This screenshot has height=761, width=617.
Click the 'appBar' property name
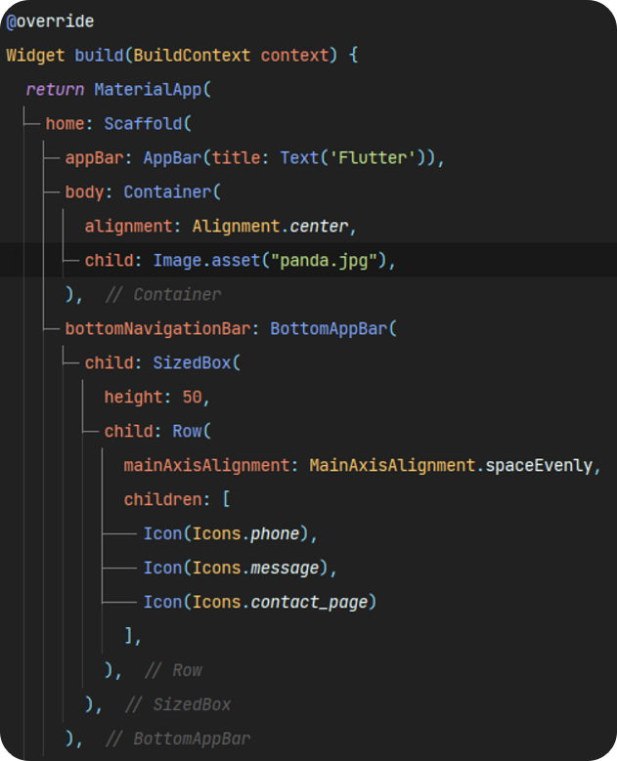[x=94, y=158]
